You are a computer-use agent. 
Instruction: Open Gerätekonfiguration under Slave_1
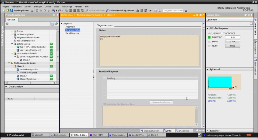pos(29,69)
